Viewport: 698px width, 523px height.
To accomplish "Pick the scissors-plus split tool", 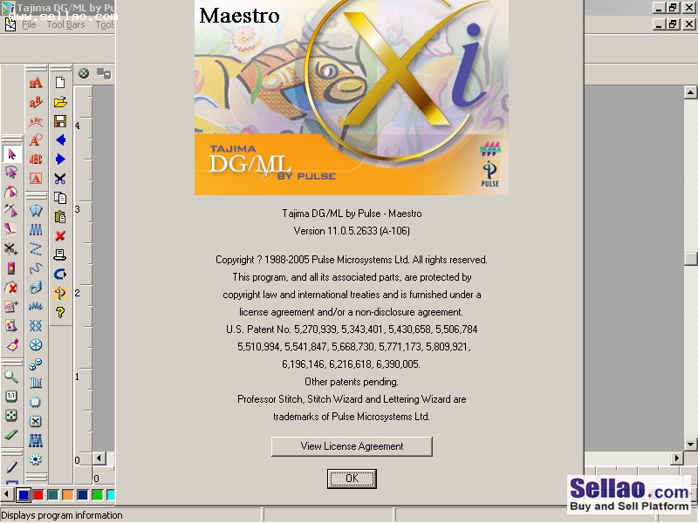I will [x=11, y=249].
